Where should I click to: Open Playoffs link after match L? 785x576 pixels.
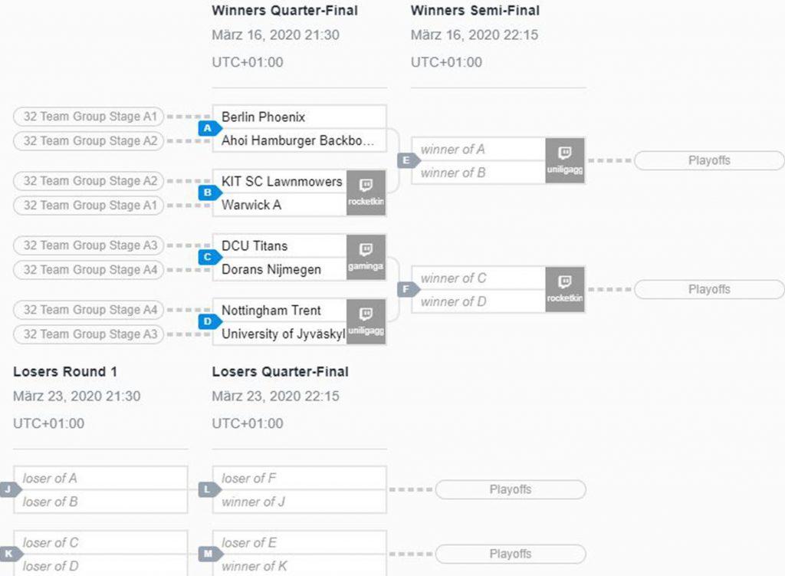[x=511, y=490]
